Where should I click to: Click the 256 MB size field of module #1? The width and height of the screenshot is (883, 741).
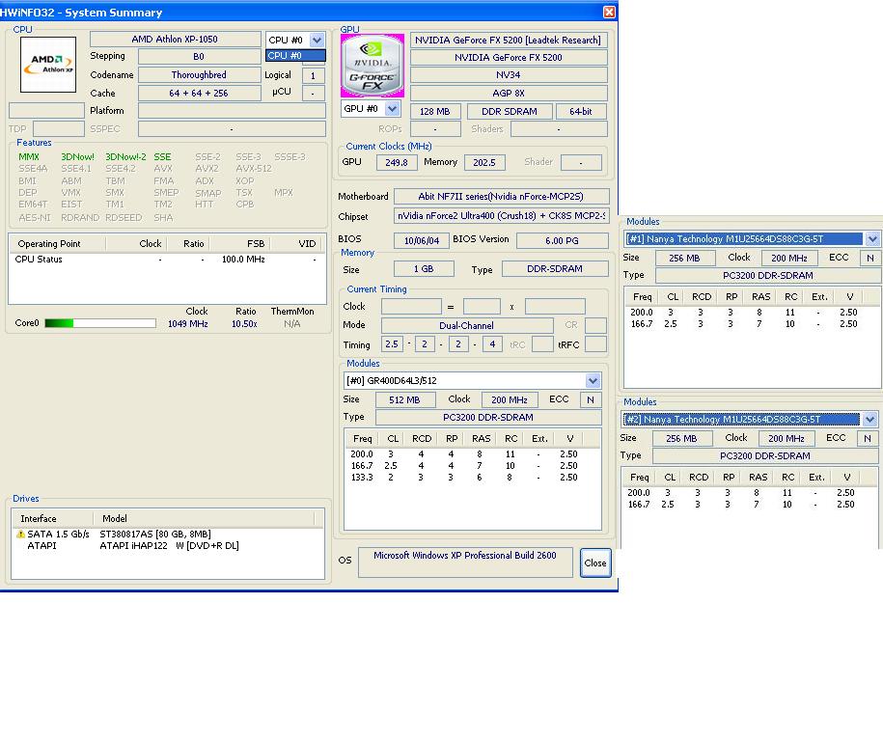(x=685, y=258)
